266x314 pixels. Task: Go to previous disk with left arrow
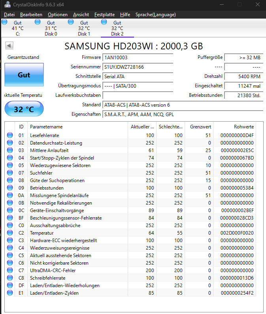(x=9, y=46)
